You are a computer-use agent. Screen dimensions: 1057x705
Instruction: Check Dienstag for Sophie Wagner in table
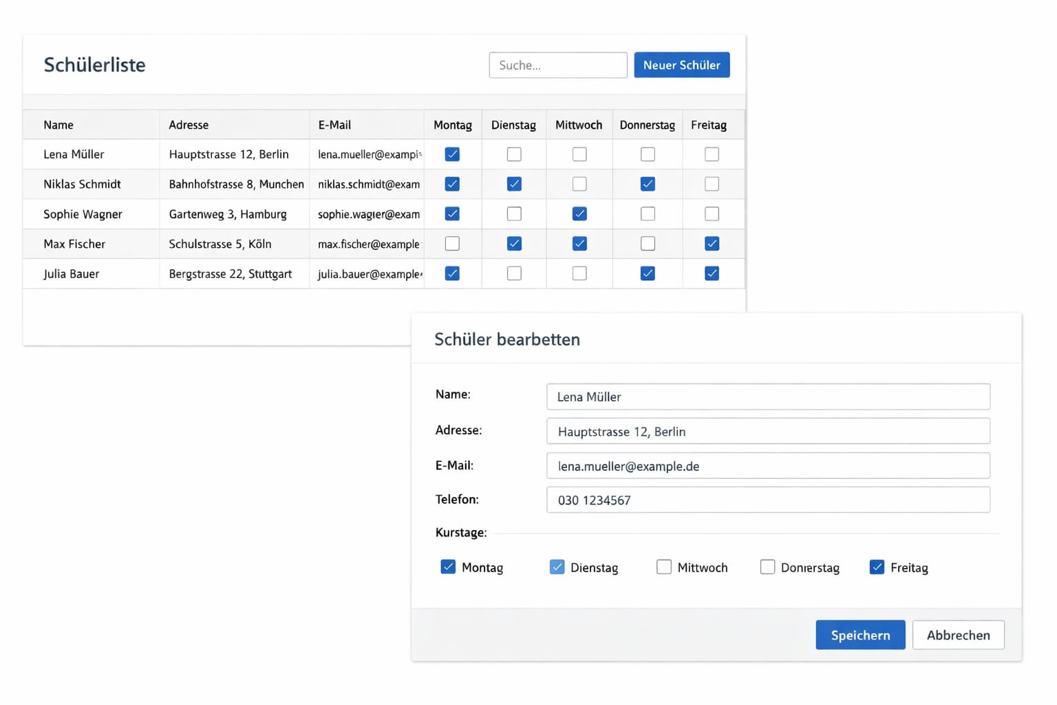(514, 214)
